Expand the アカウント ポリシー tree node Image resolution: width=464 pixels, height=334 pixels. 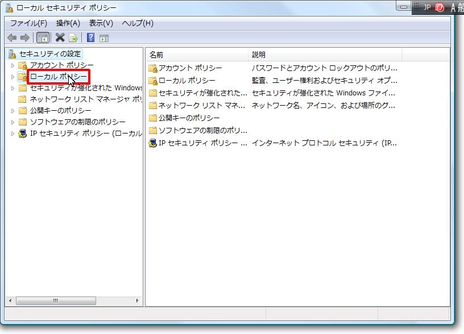(x=13, y=65)
